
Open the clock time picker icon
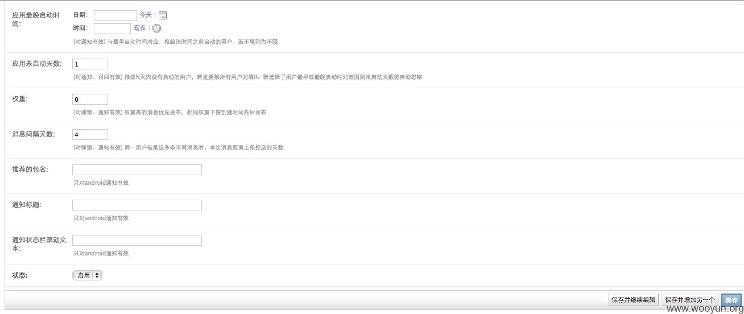pos(157,28)
